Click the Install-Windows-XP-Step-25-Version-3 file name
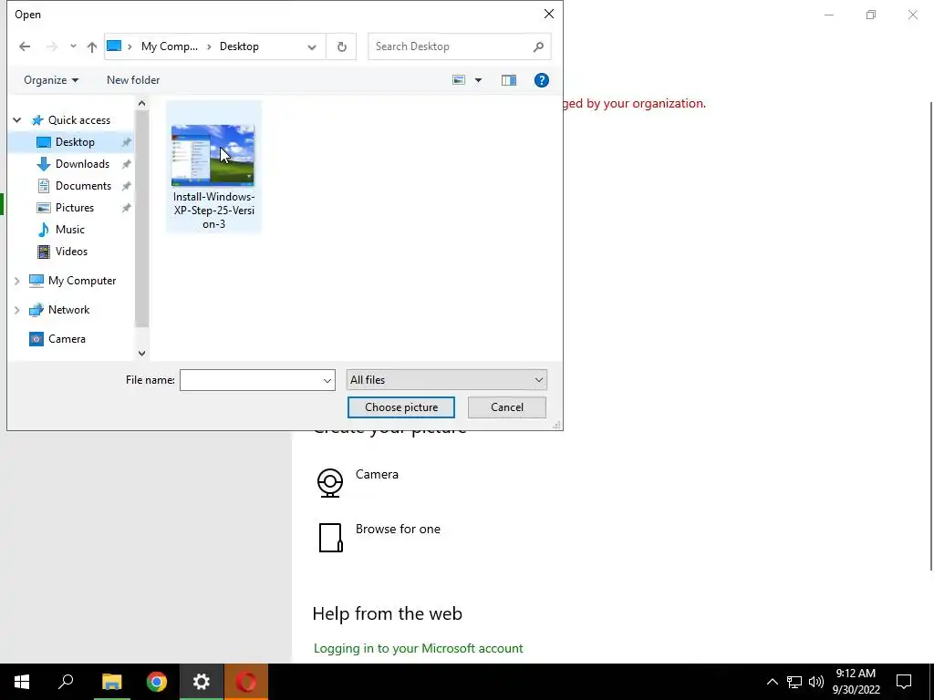Image resolution: width=934 pixels, height=700 pixels. coord(213,211)
